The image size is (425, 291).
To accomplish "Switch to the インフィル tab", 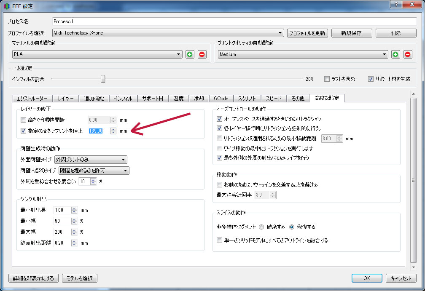I will (124, 99).
